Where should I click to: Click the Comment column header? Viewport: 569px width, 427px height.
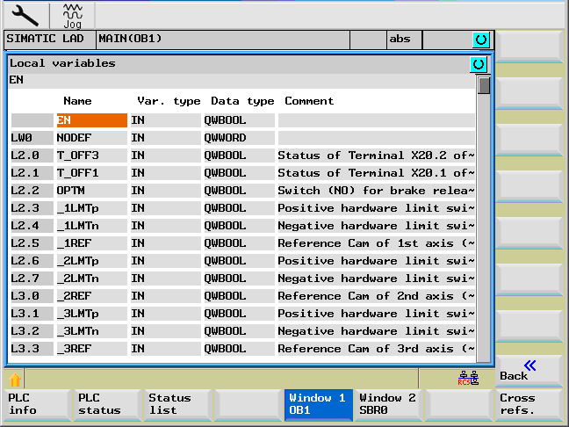click(309, 101)
